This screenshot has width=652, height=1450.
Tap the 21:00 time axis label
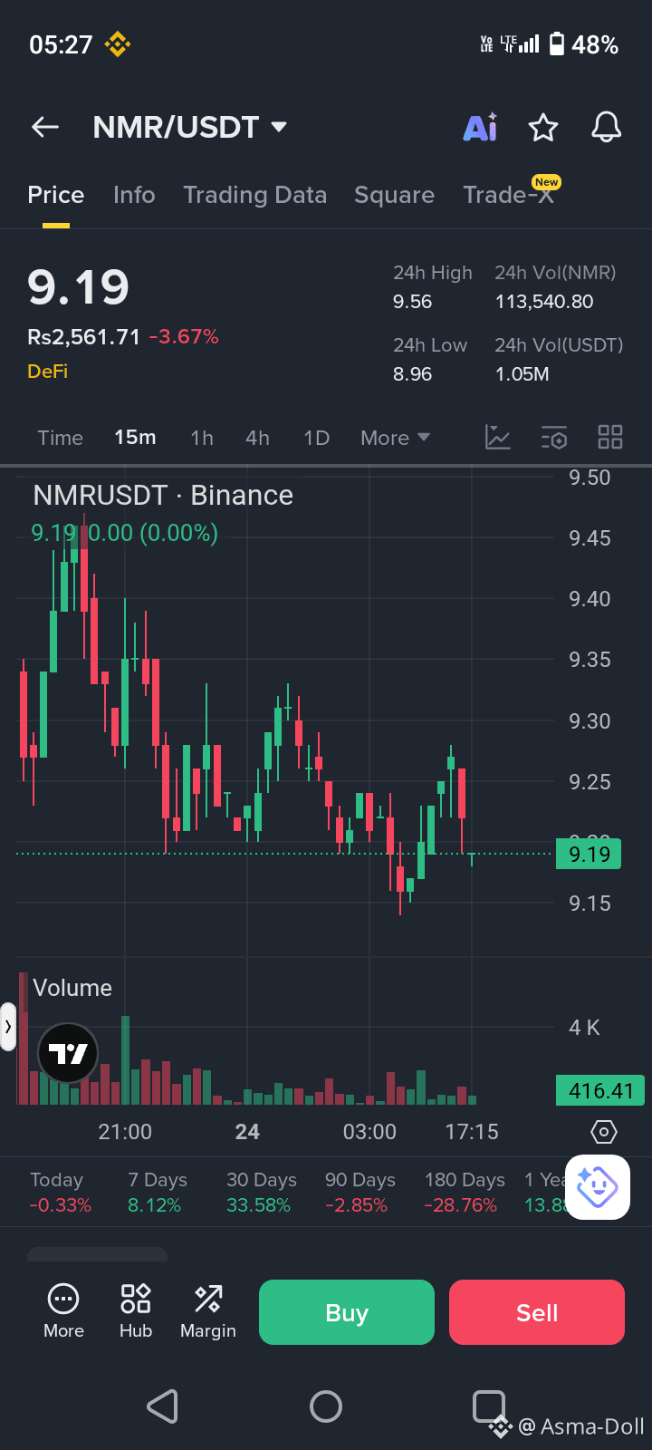(x=125, y=1132)
